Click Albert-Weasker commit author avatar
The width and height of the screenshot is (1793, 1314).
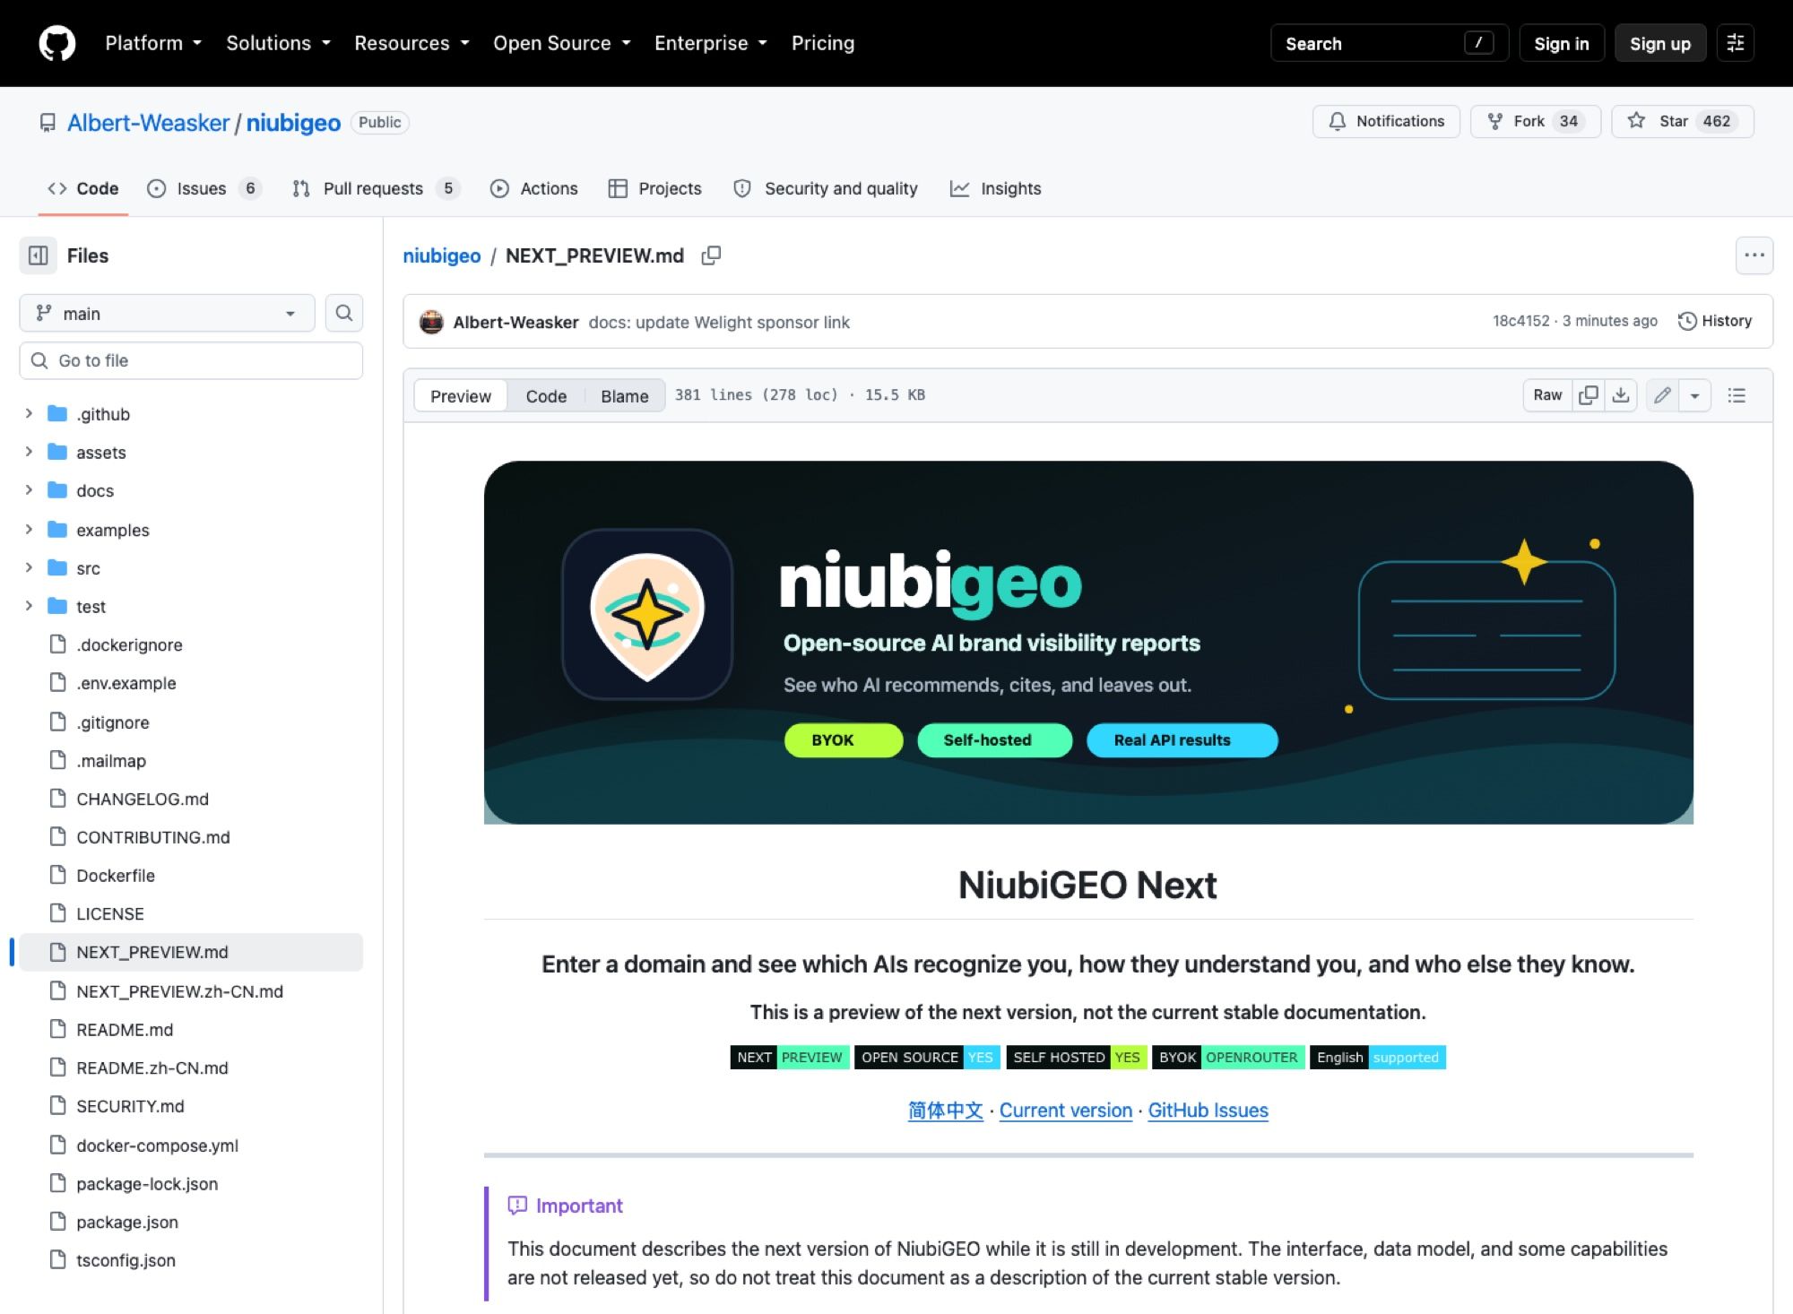click(x=431, y=322)
